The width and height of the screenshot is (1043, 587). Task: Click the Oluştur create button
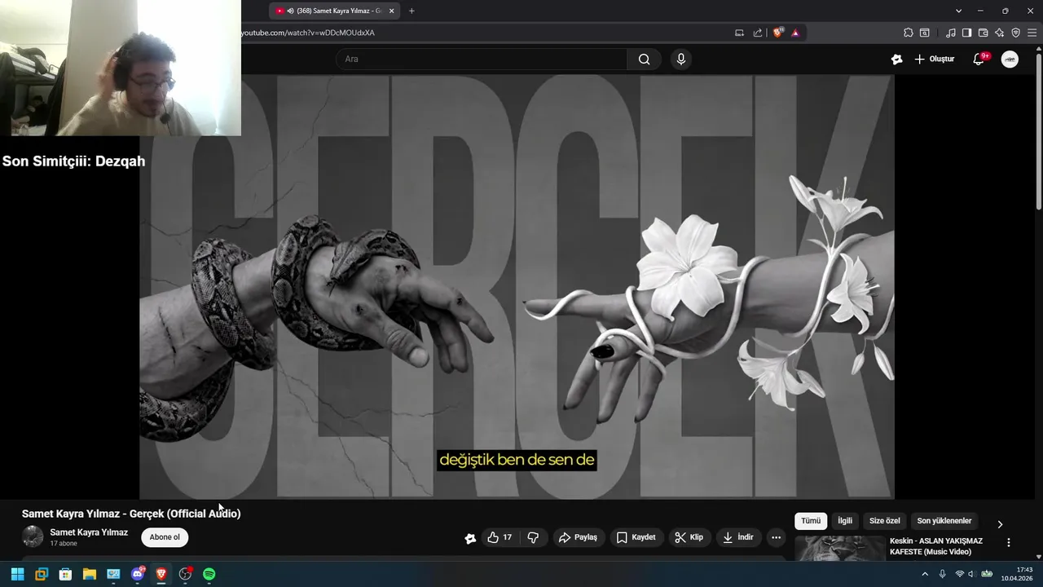(x=934, y=59)
